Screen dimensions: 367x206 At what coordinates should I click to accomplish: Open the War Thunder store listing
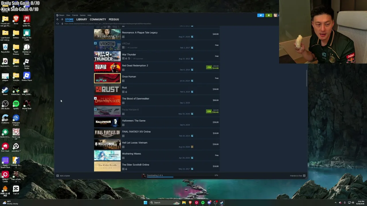point(157,56)
